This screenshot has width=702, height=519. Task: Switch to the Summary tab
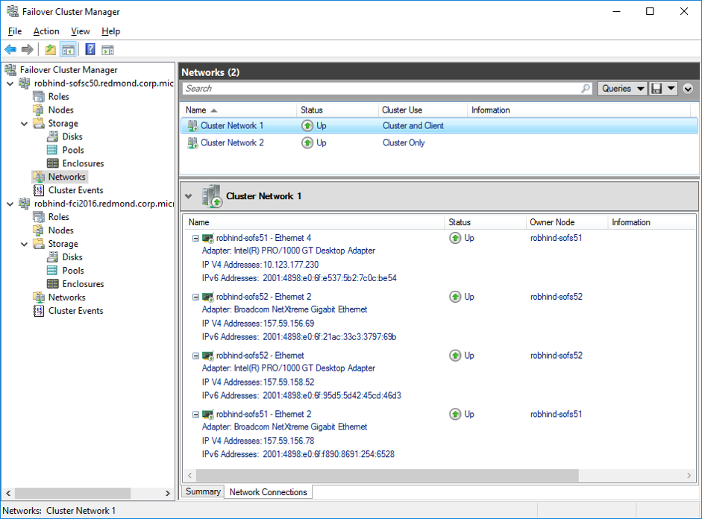[x=202, y=491]
